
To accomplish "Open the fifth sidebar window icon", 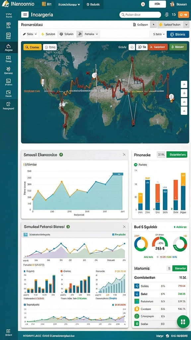I will pos(8,59).
